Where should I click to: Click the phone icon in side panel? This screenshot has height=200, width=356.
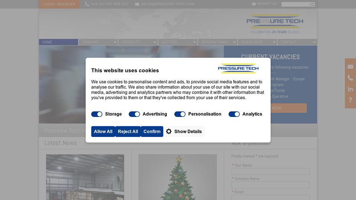click(350, 78)
